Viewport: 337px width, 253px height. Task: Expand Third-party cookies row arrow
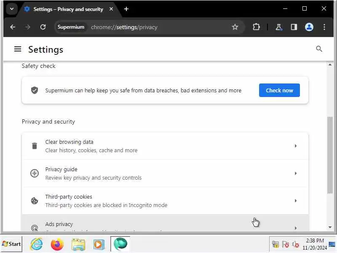pyautogui.click(x=296, y=201)
